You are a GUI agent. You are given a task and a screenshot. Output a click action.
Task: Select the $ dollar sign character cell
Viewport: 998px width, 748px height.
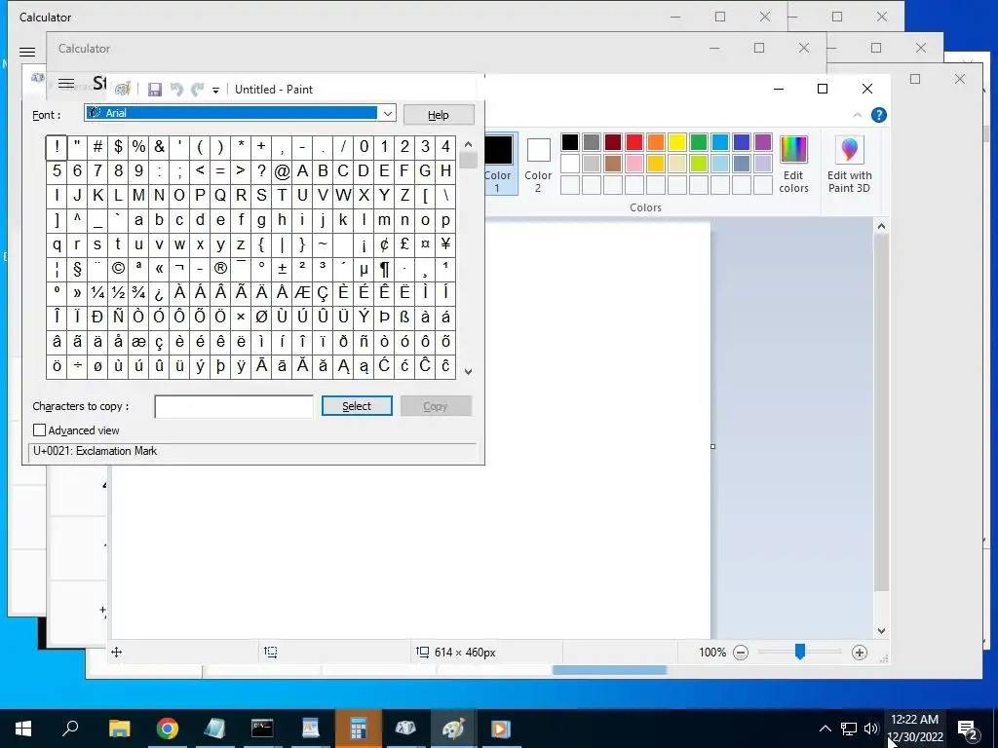(118, 147)
